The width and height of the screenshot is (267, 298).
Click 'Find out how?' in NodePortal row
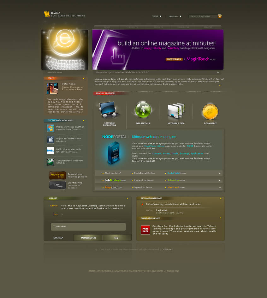click(x=113, y=173)
